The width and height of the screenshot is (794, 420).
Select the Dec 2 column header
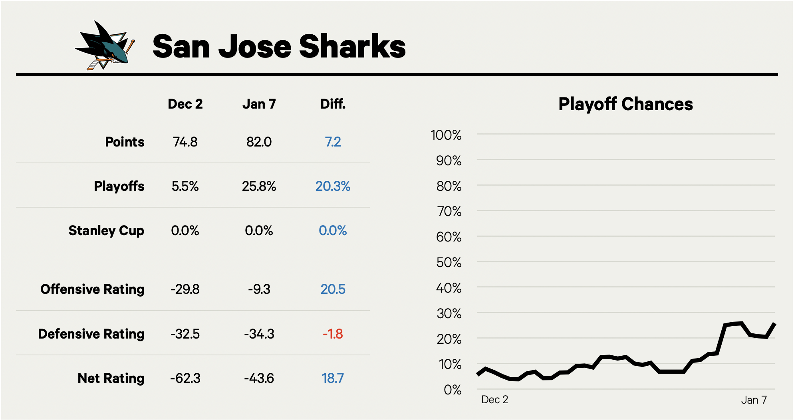point(185,104)
